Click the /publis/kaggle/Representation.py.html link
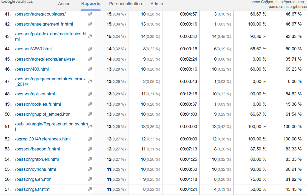Screen dimensions: 307x195 tap(51, 126)
